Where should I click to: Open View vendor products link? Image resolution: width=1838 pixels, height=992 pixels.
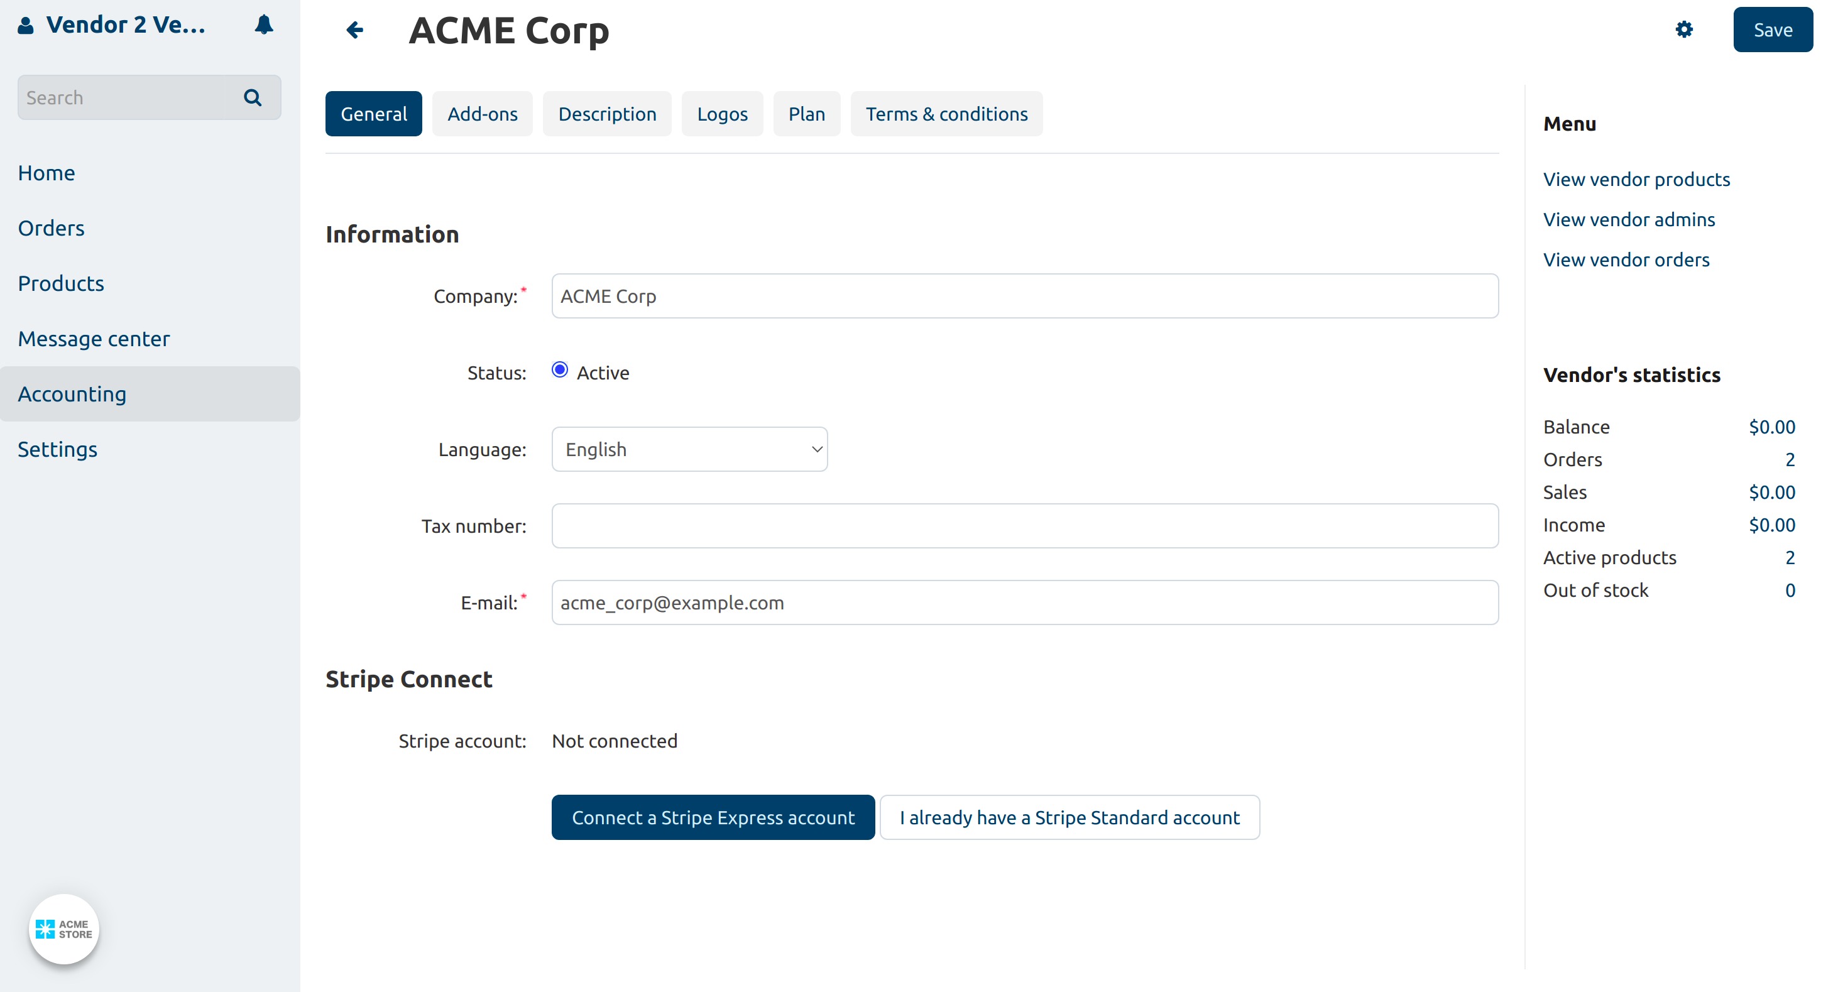pos(1636,179)
